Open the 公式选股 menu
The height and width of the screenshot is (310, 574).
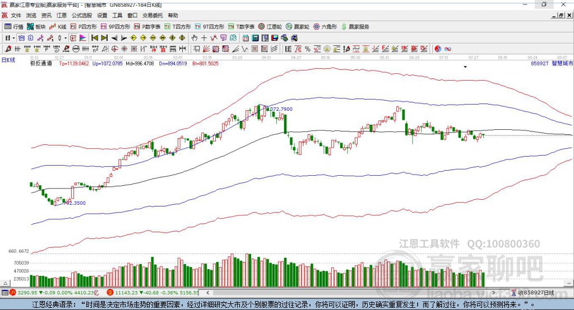(82, 15)
